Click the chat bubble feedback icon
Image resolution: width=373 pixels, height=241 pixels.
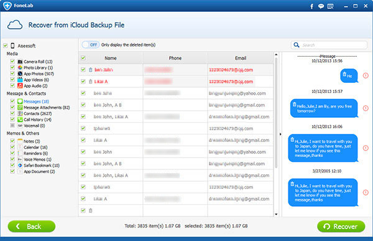pos(321,6)
